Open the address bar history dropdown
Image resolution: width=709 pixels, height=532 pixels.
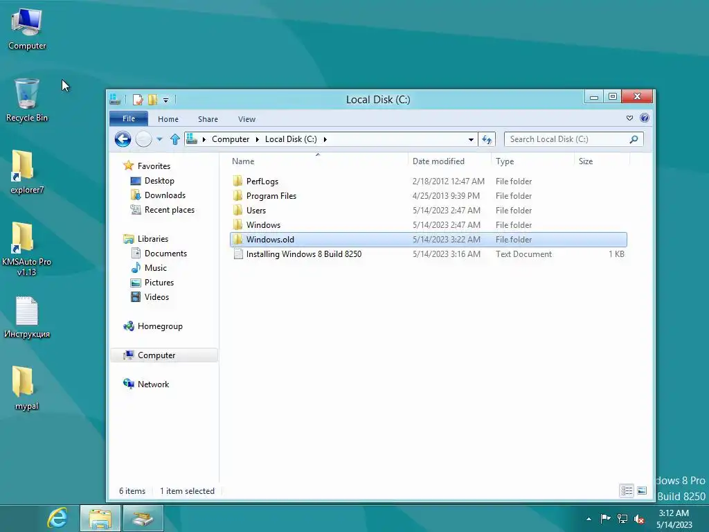[x=471, y=139]
